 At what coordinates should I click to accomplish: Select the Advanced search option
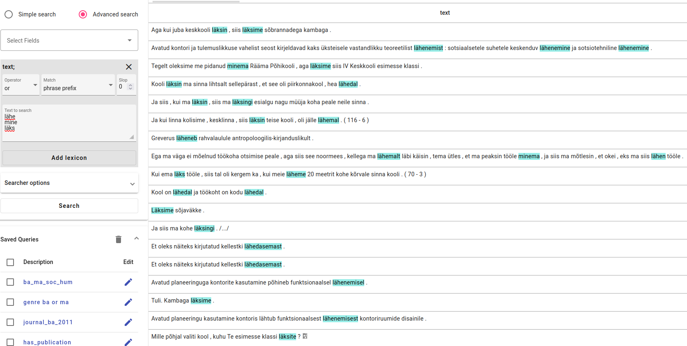pos(83,14)
